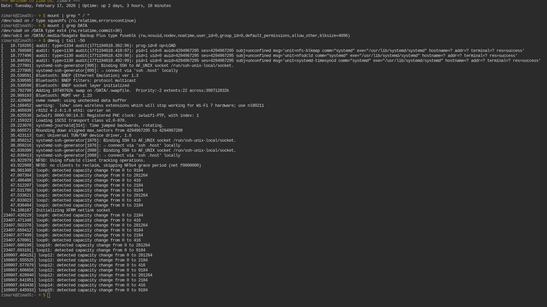The image size is (547, 307).
Task: Click the 'dmesg | tail -50' command text
Action: [66, 41]
